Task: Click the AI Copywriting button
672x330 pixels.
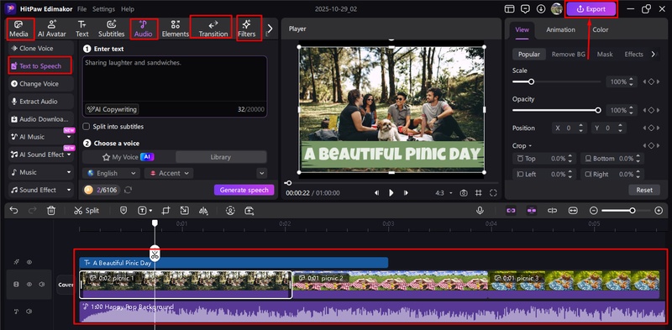Action: (x=112, y=109)
